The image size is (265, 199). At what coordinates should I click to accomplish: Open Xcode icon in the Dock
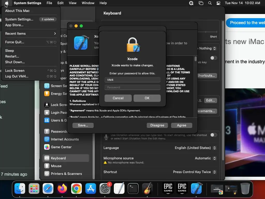(x=196, y=188)
